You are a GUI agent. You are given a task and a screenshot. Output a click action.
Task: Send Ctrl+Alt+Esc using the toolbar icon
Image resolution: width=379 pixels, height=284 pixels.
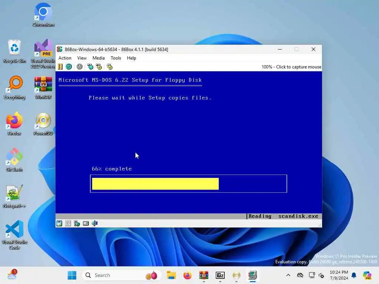tap(99, 67)
